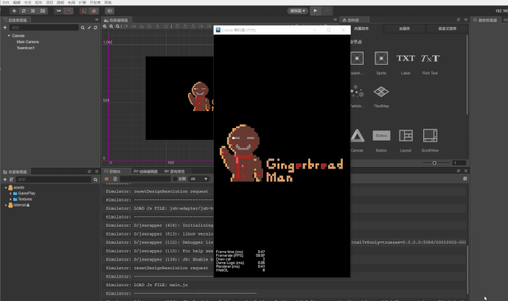The image size is (508, 301).
Task: Click the add asset plus in assets panel
Action: pyautogui.click(x=5, y=180)
